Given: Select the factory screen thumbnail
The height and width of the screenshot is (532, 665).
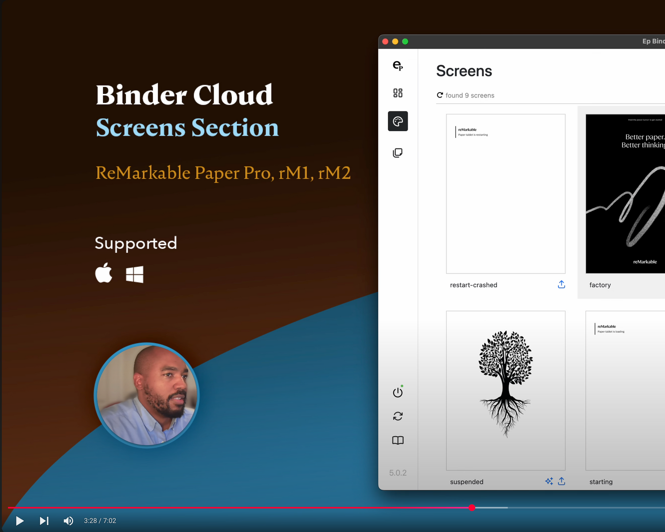Looking at the screenshot, I should (x=625, y=194).
